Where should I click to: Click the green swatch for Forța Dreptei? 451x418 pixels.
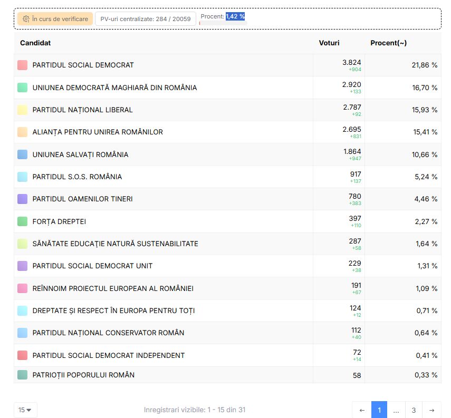pos(22,221)
